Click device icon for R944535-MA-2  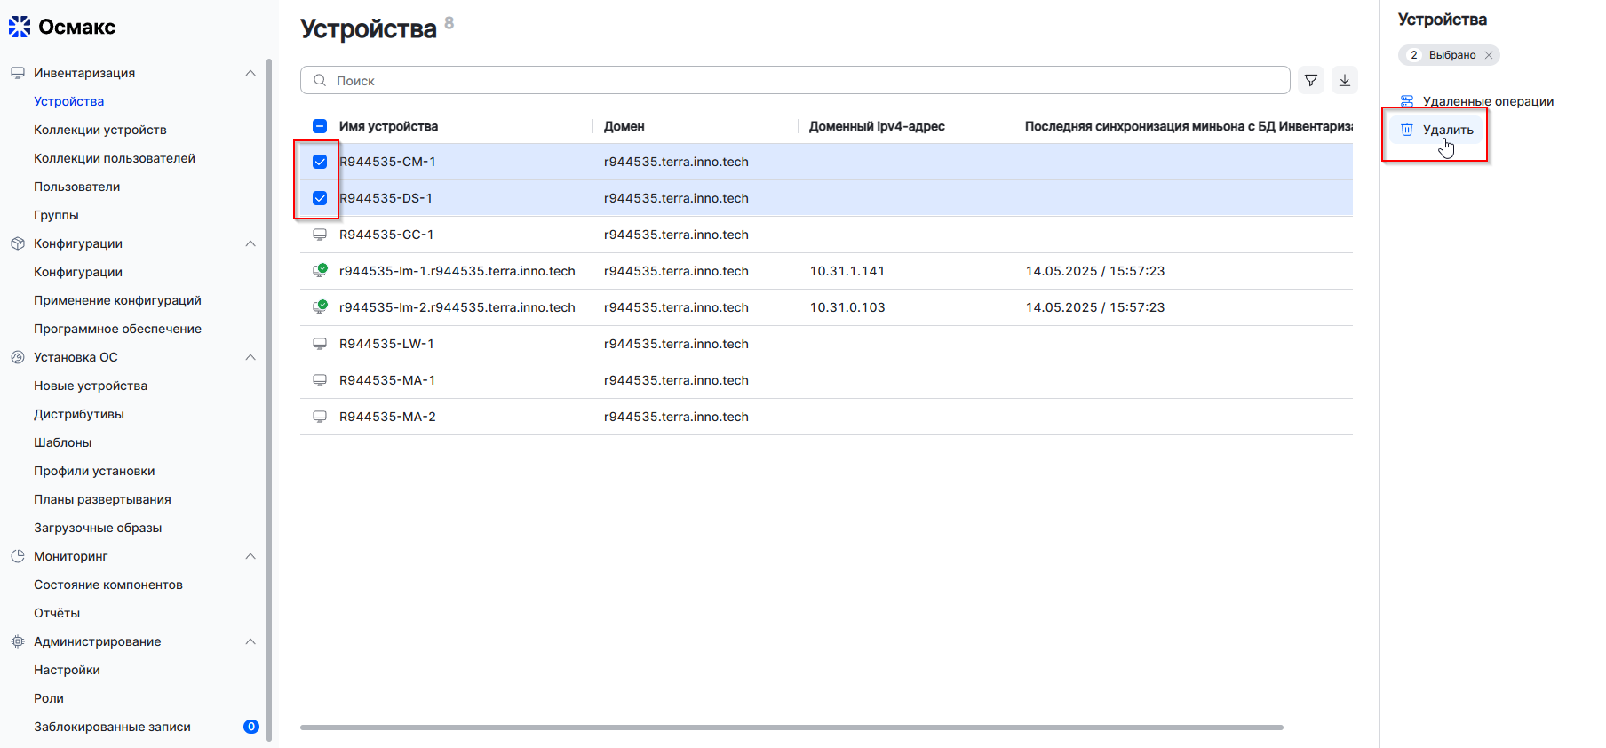320,417
